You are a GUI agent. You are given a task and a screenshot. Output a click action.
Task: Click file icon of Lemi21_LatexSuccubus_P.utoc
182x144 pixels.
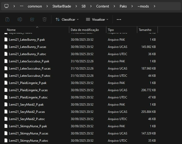(6, 75)
